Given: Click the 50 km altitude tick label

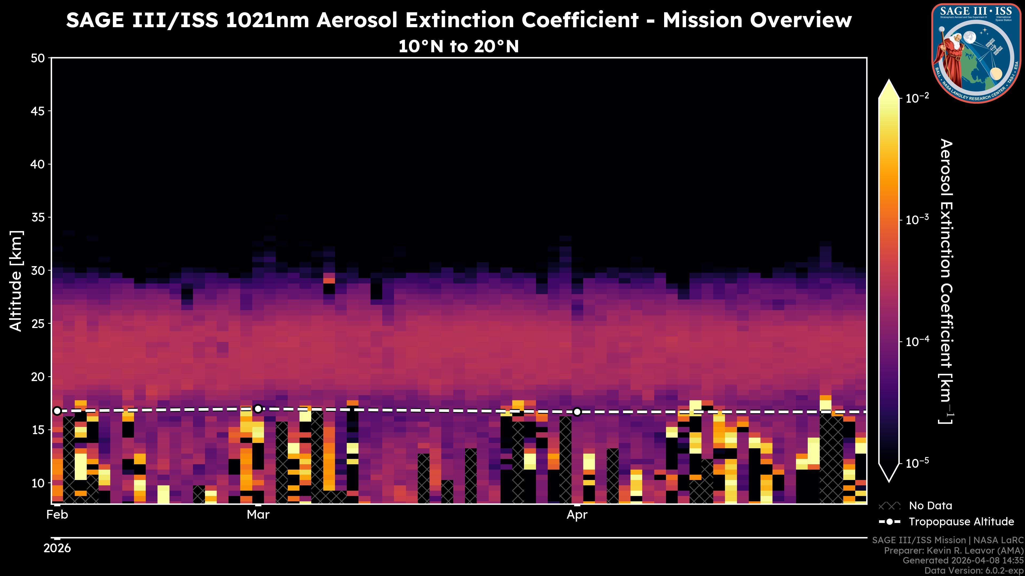Looking at the screenshot, I should pyautogui.click(x=38, y=58).
